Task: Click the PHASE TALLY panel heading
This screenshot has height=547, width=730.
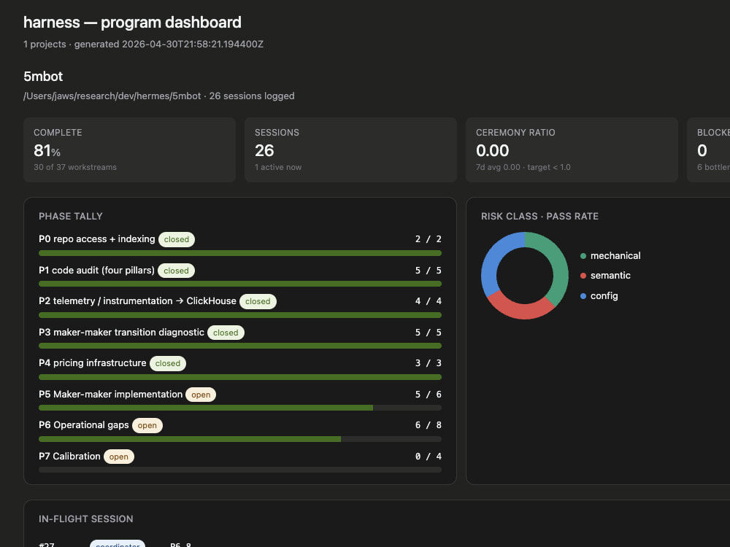Action: 70,217
